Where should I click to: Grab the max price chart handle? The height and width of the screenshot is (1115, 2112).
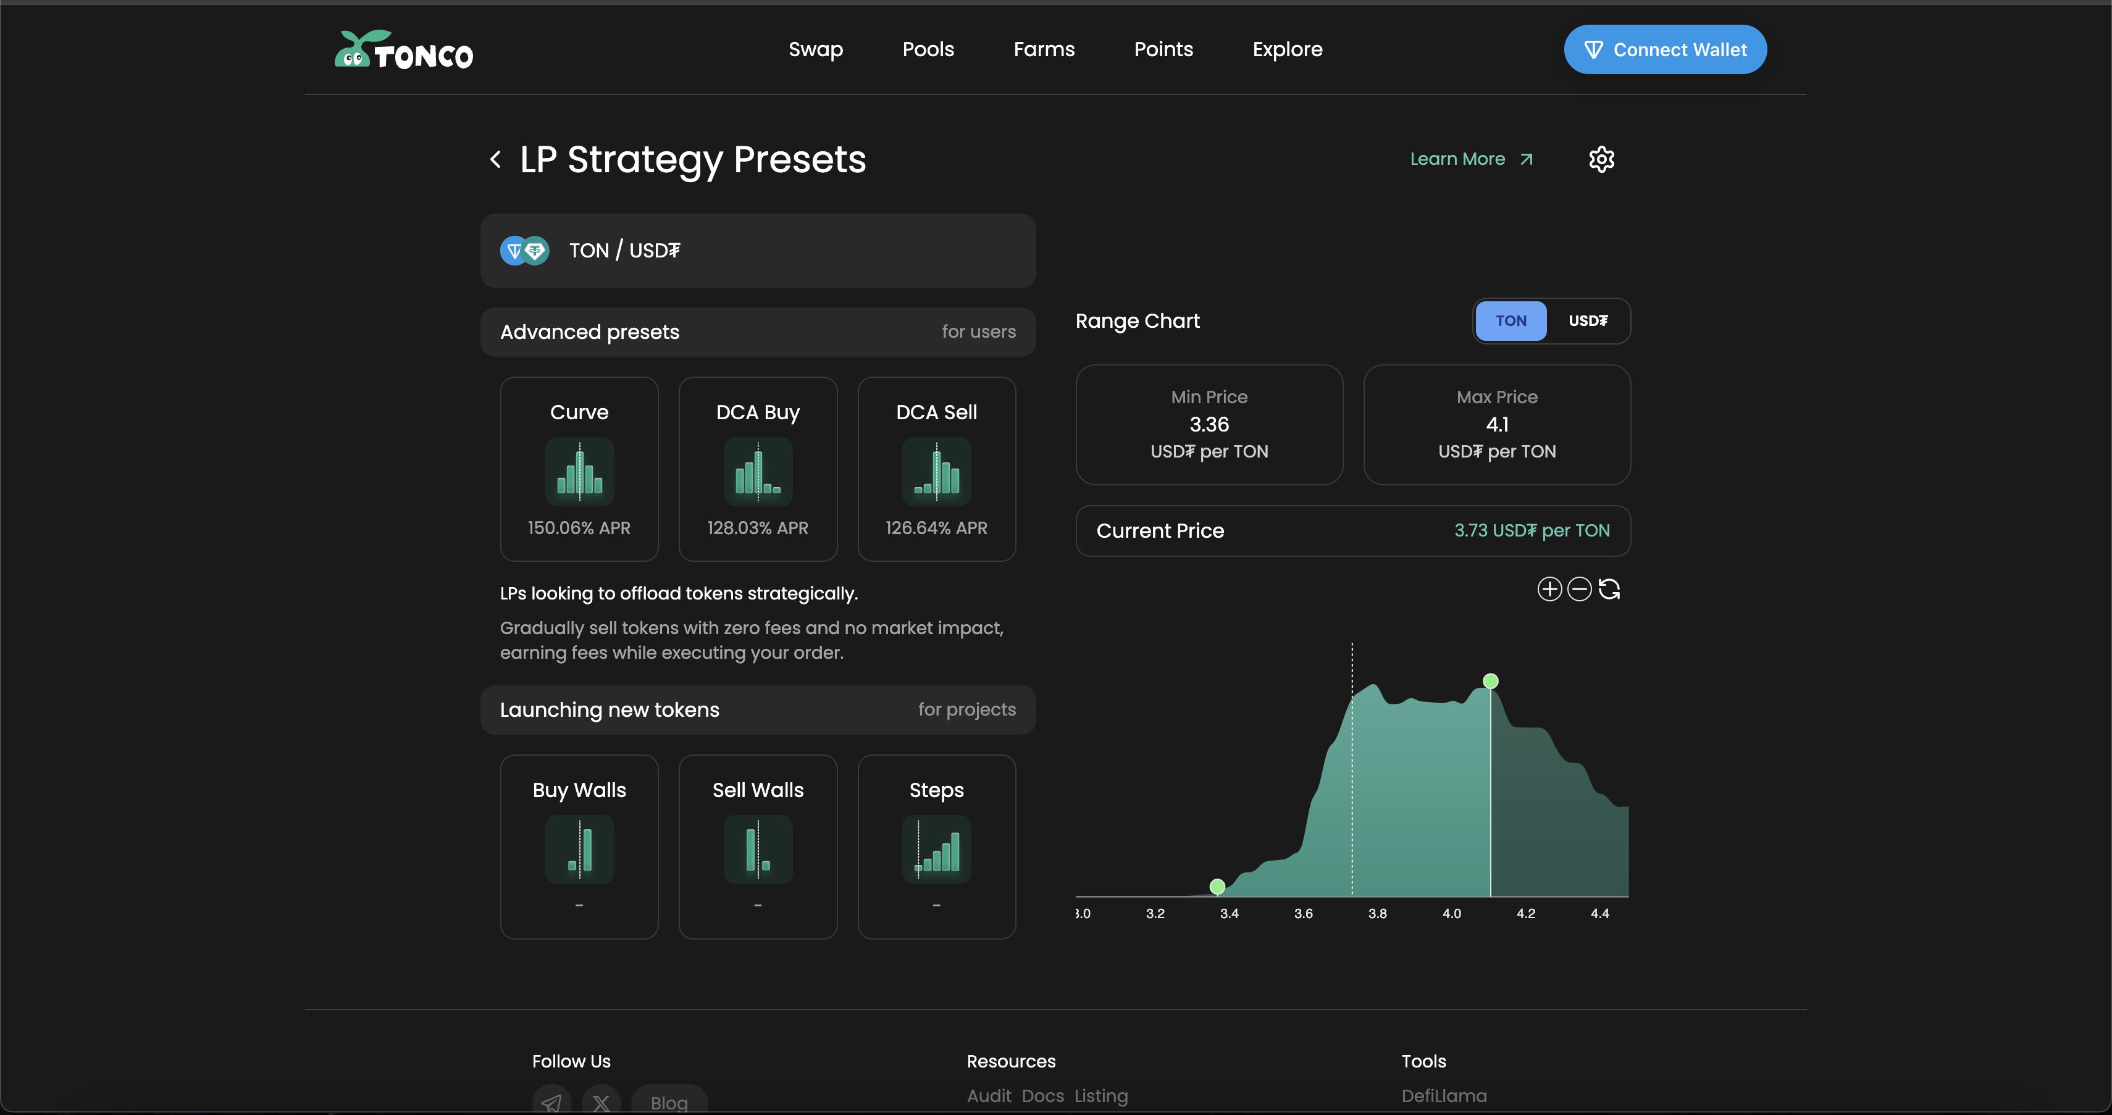(1491, 682)
